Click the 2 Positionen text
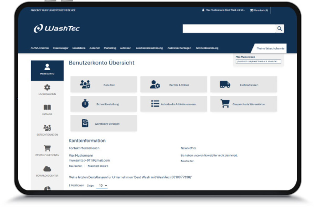 [x=76, y=185]
